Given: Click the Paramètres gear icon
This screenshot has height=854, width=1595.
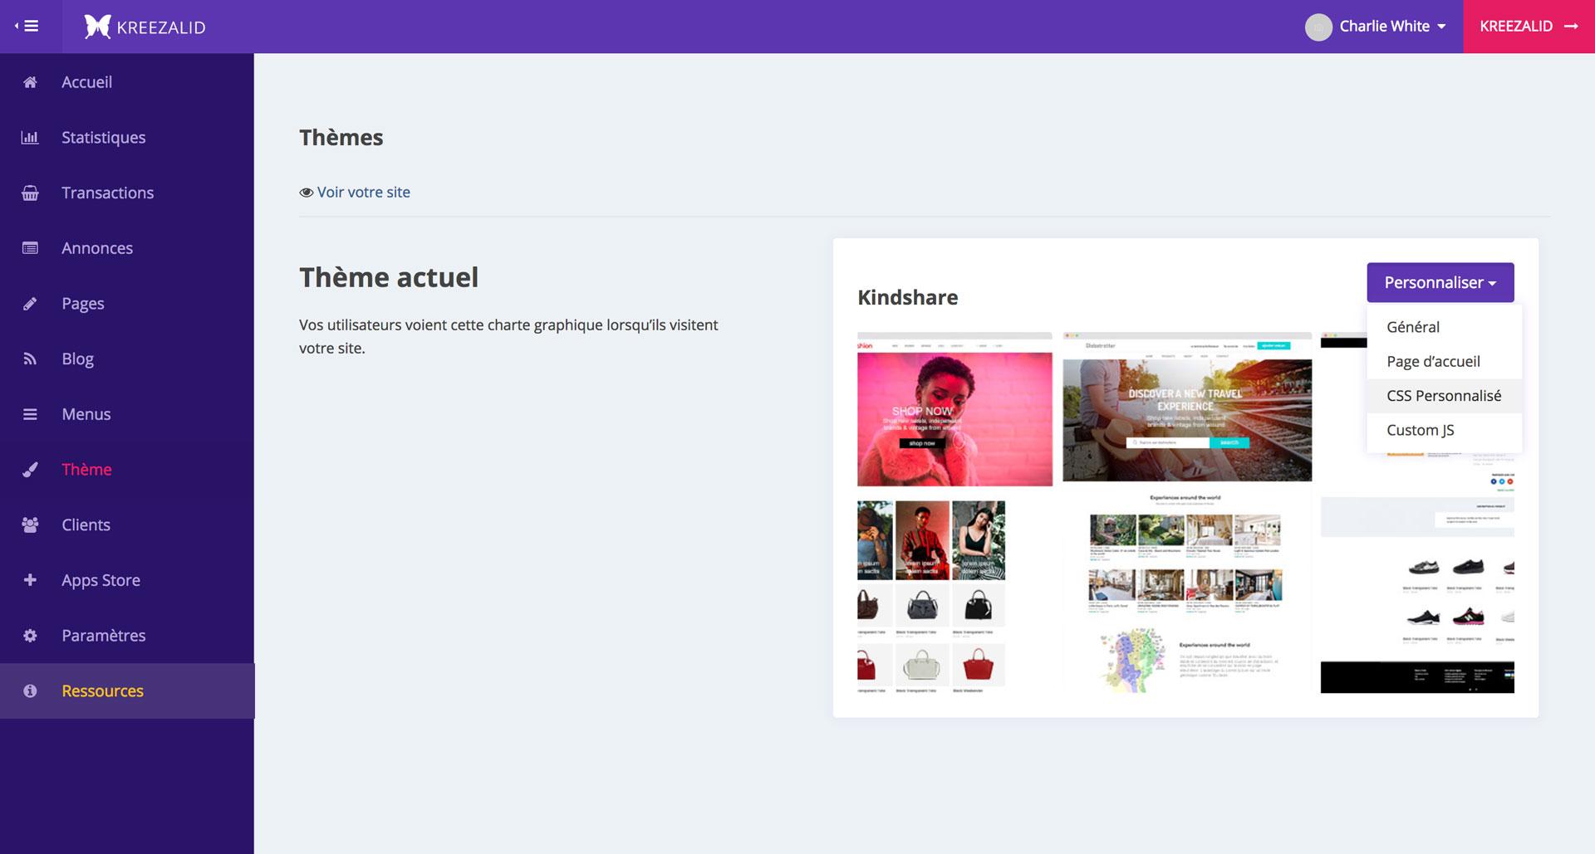Looking at the screenshot, I should [30, 636].
